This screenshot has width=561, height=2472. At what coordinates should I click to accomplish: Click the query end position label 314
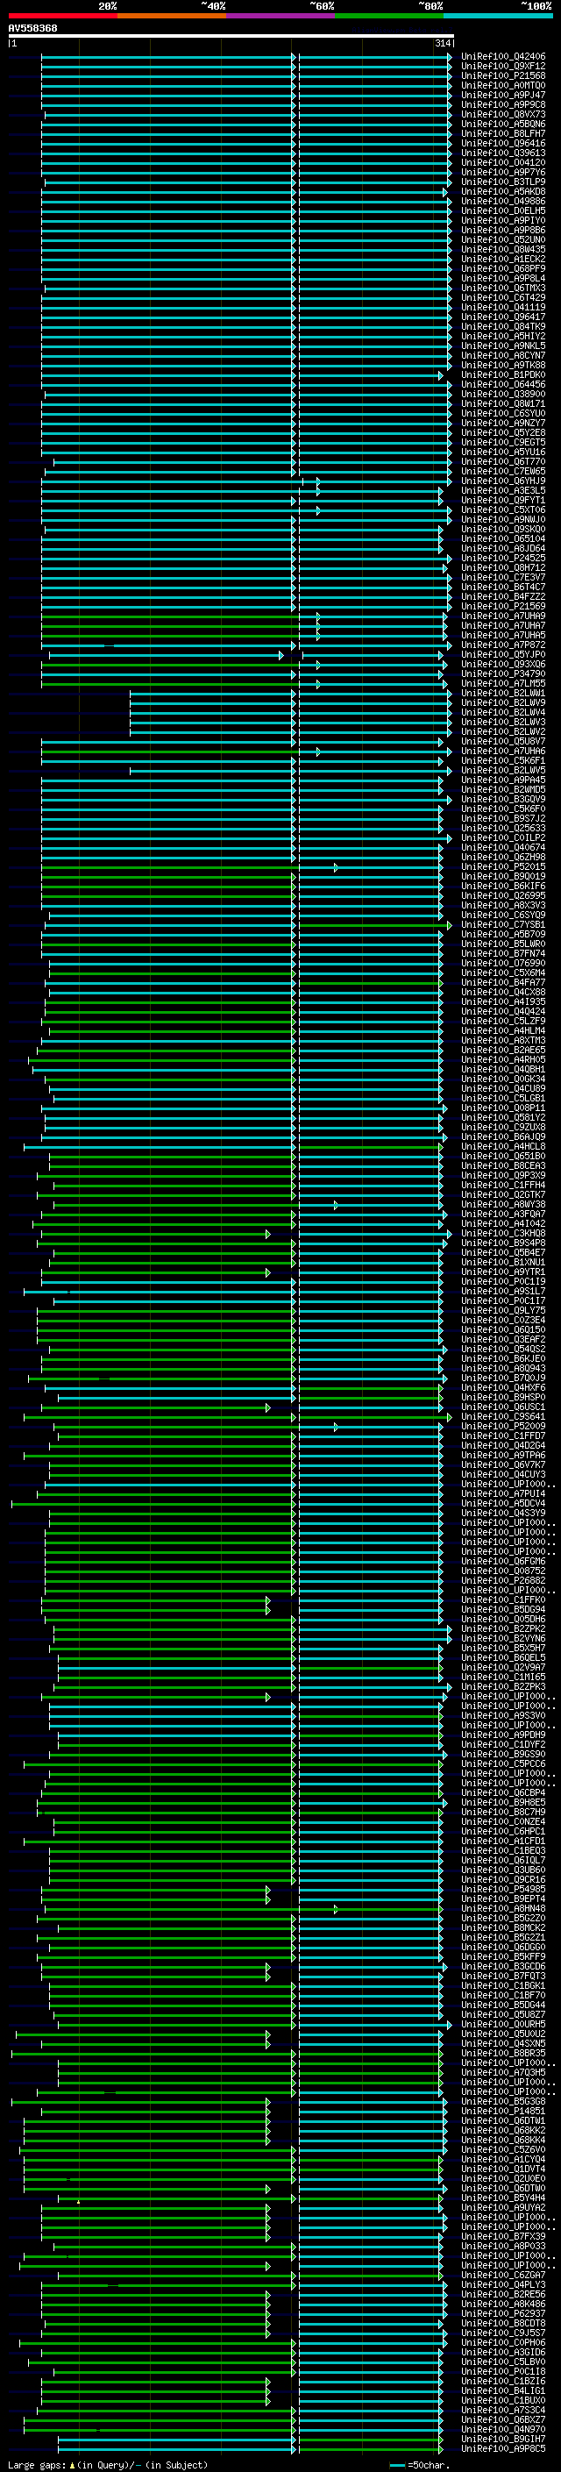pos(443,43)
